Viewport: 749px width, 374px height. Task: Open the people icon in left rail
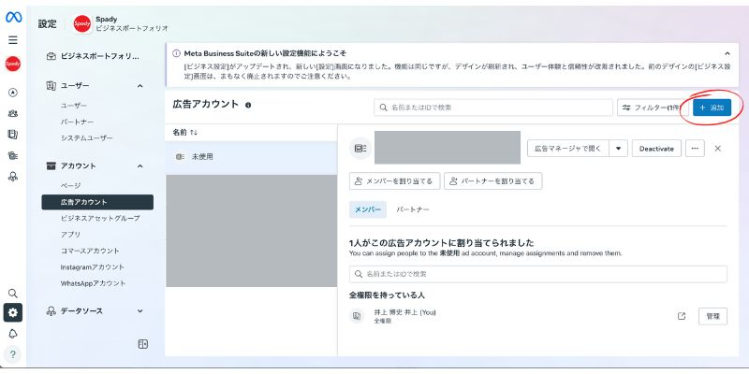click(13, 113)
